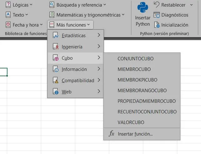This screenshot has width=201, height=154.
Task: Click the Compatibilidad warning icon
Action: click(x=56, y=80)
